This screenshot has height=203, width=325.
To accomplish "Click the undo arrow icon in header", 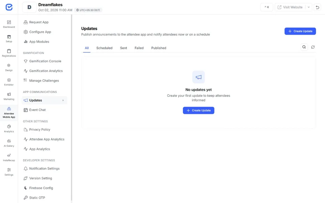I will click(317, 7).
